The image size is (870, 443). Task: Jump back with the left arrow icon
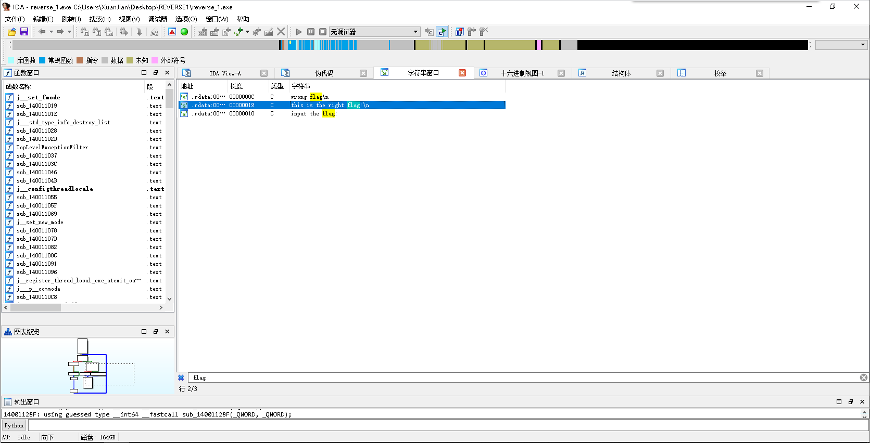point(42,32)
